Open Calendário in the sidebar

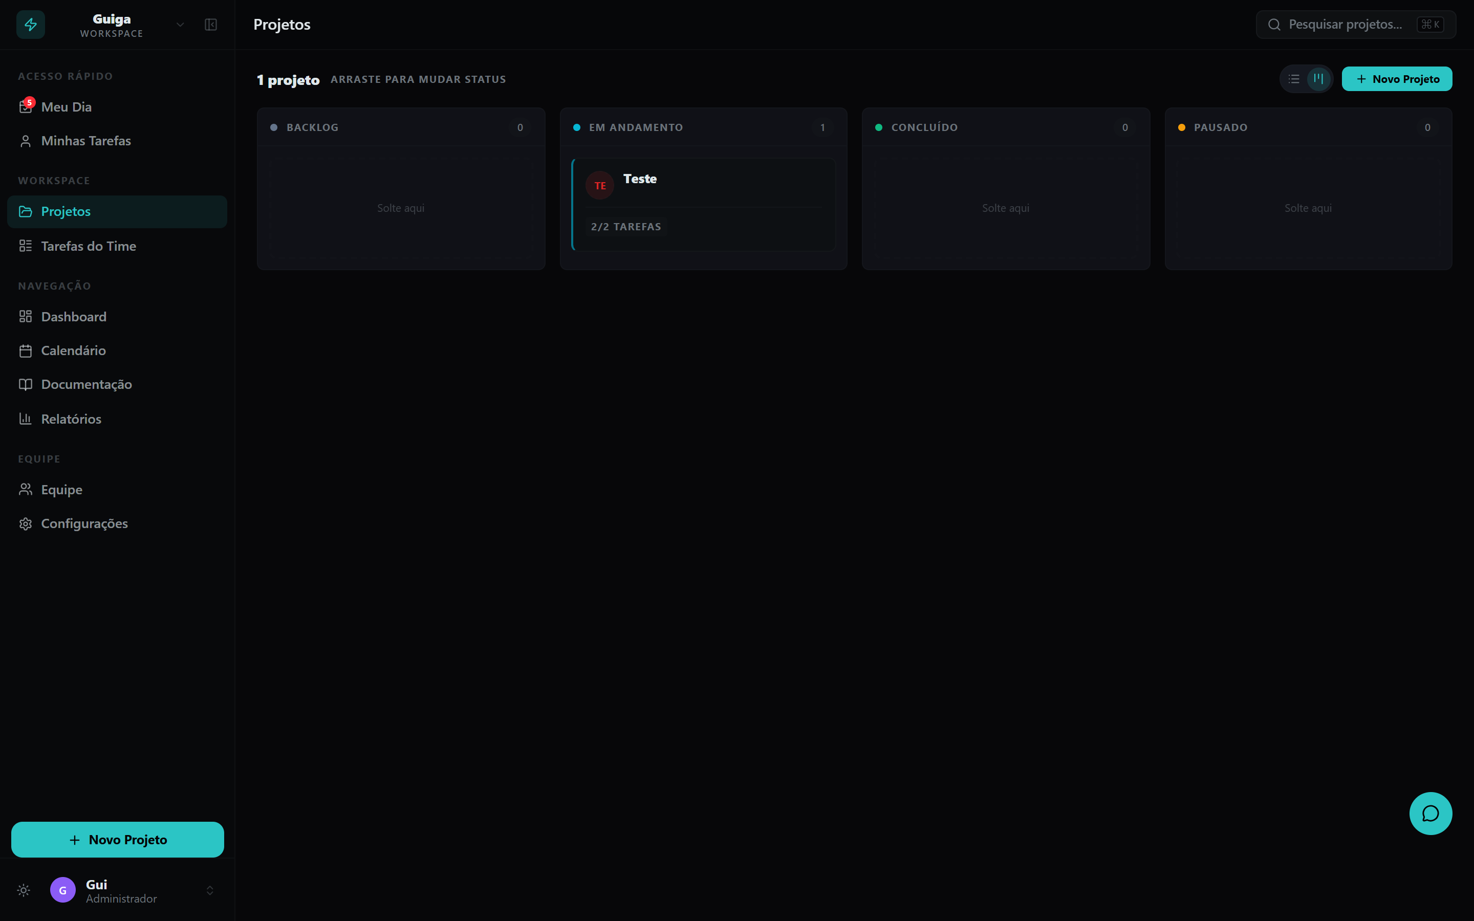(x=73, y=350)
